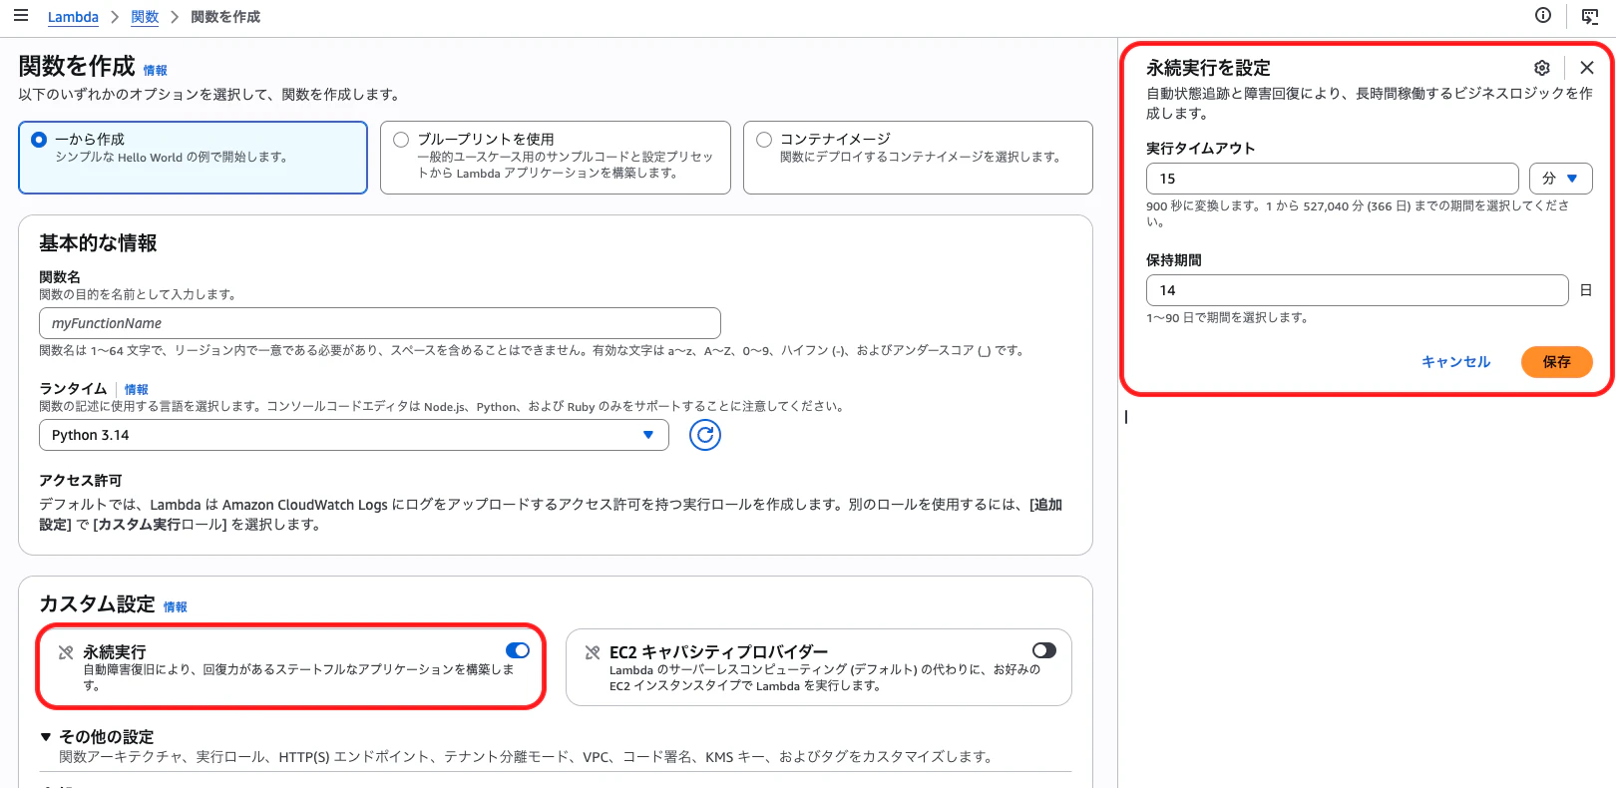Select the コンテナイメージ radio option

[764, 140]
